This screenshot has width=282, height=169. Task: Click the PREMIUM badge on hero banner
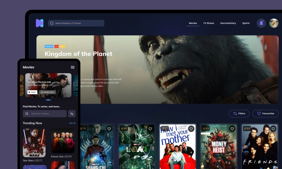tap(49, 46)
